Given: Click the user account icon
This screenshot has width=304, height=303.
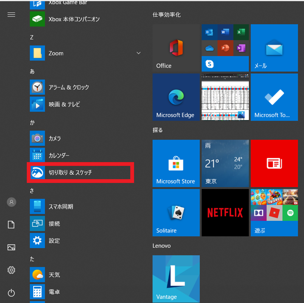Looking at the screenshot, I should click(x=11, y=202).
